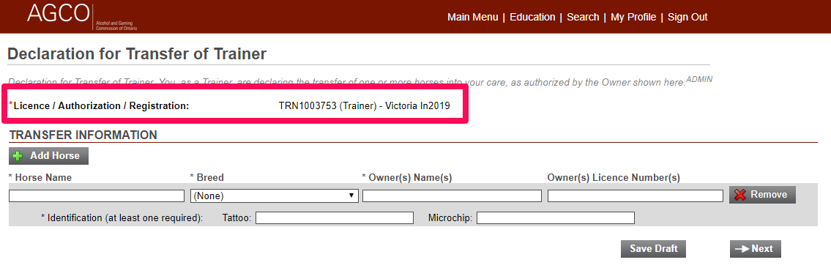831x268 pixels.
Task: Click in the Owner(s) Licence Number(s) field
Action: pos(636,196)
